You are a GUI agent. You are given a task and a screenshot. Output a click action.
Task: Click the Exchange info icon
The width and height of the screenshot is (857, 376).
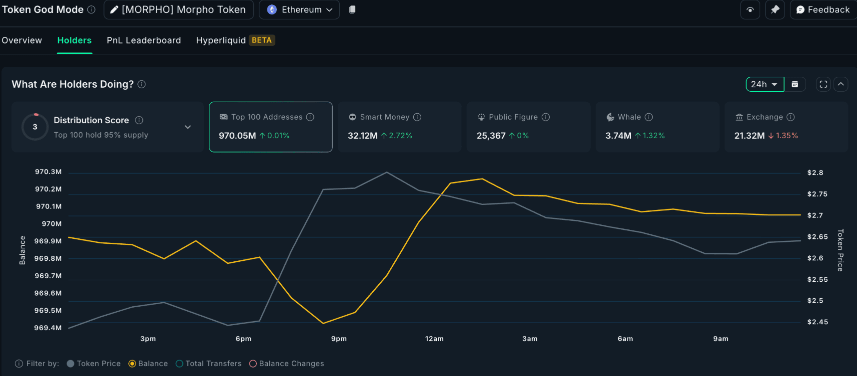click(x=791, y=117)
